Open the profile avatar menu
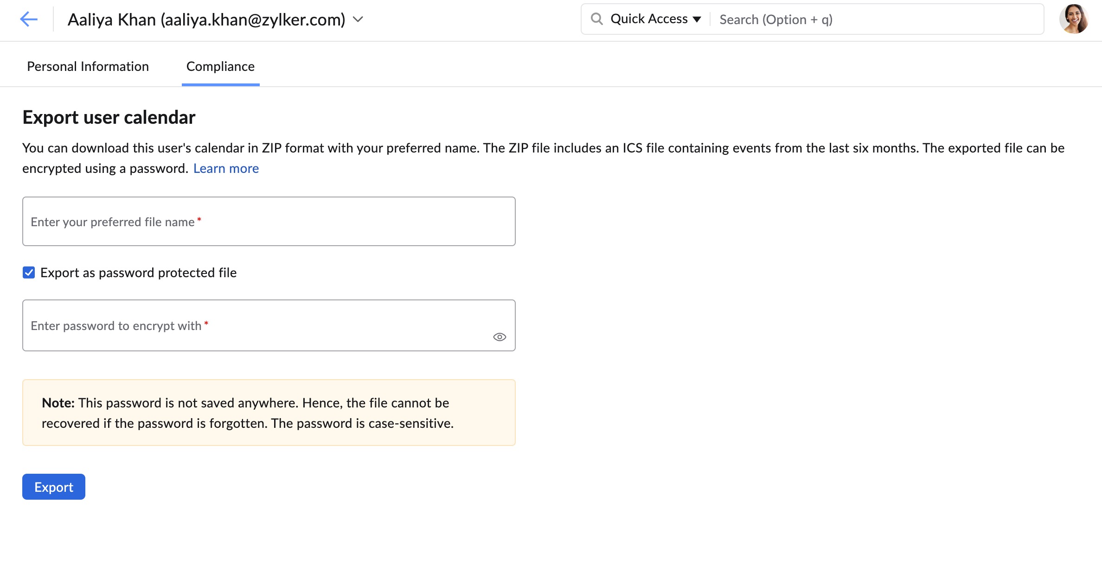The height and width of the screenshot is (572, 1102). coord(1073,19)
